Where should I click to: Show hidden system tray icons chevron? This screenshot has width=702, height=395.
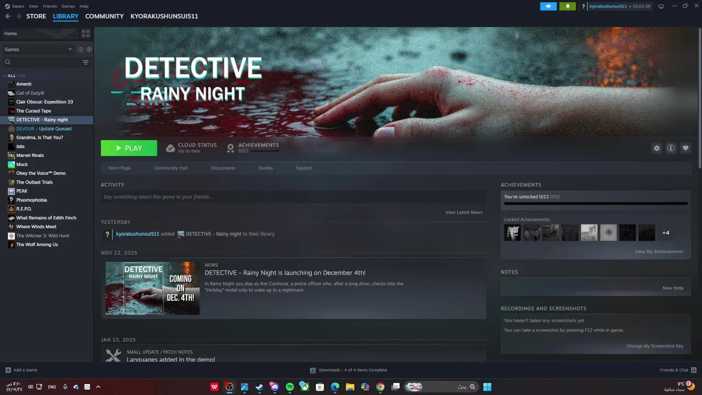point(98,387)
